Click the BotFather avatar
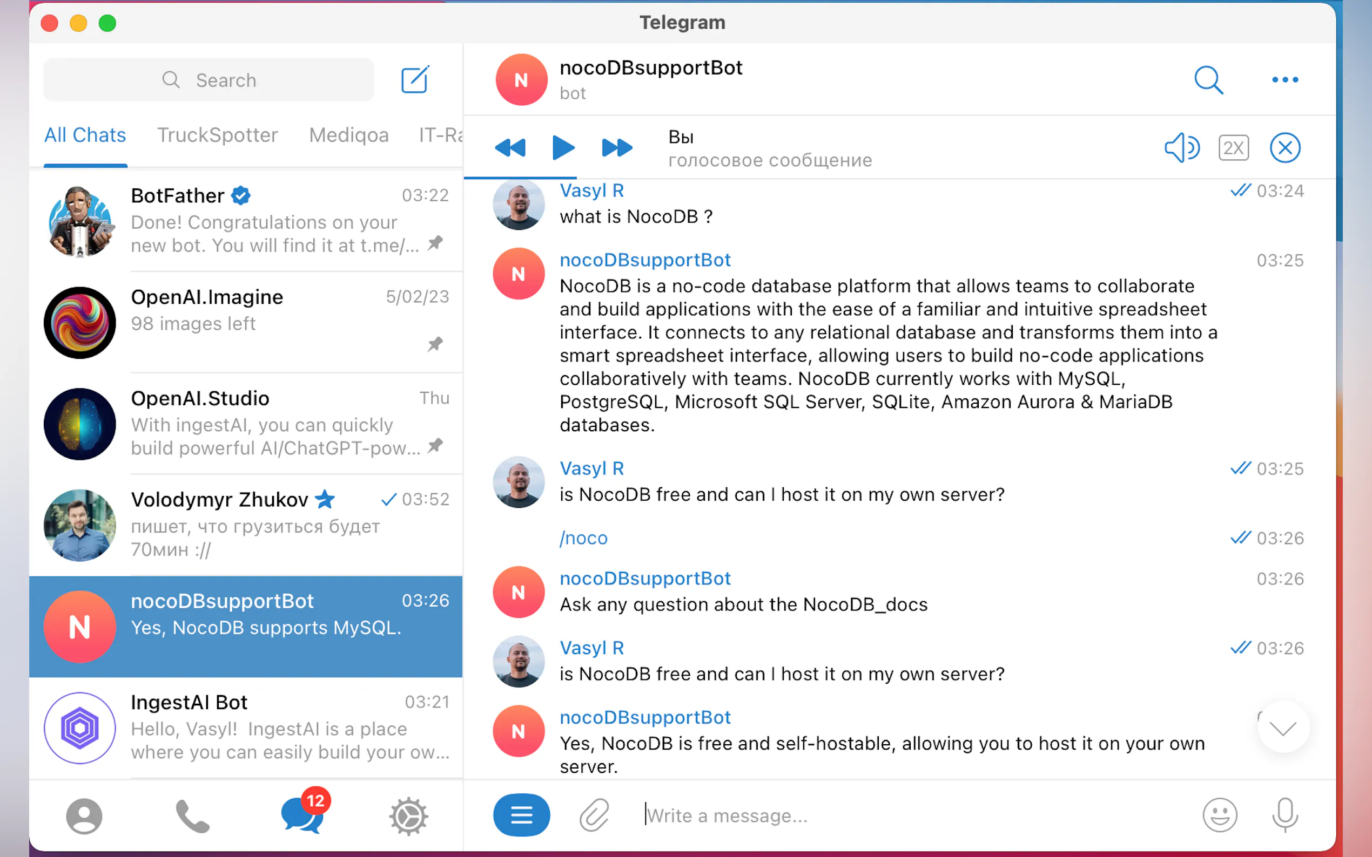The height and width of the screenshot is (857, 1372). point(80,221)
